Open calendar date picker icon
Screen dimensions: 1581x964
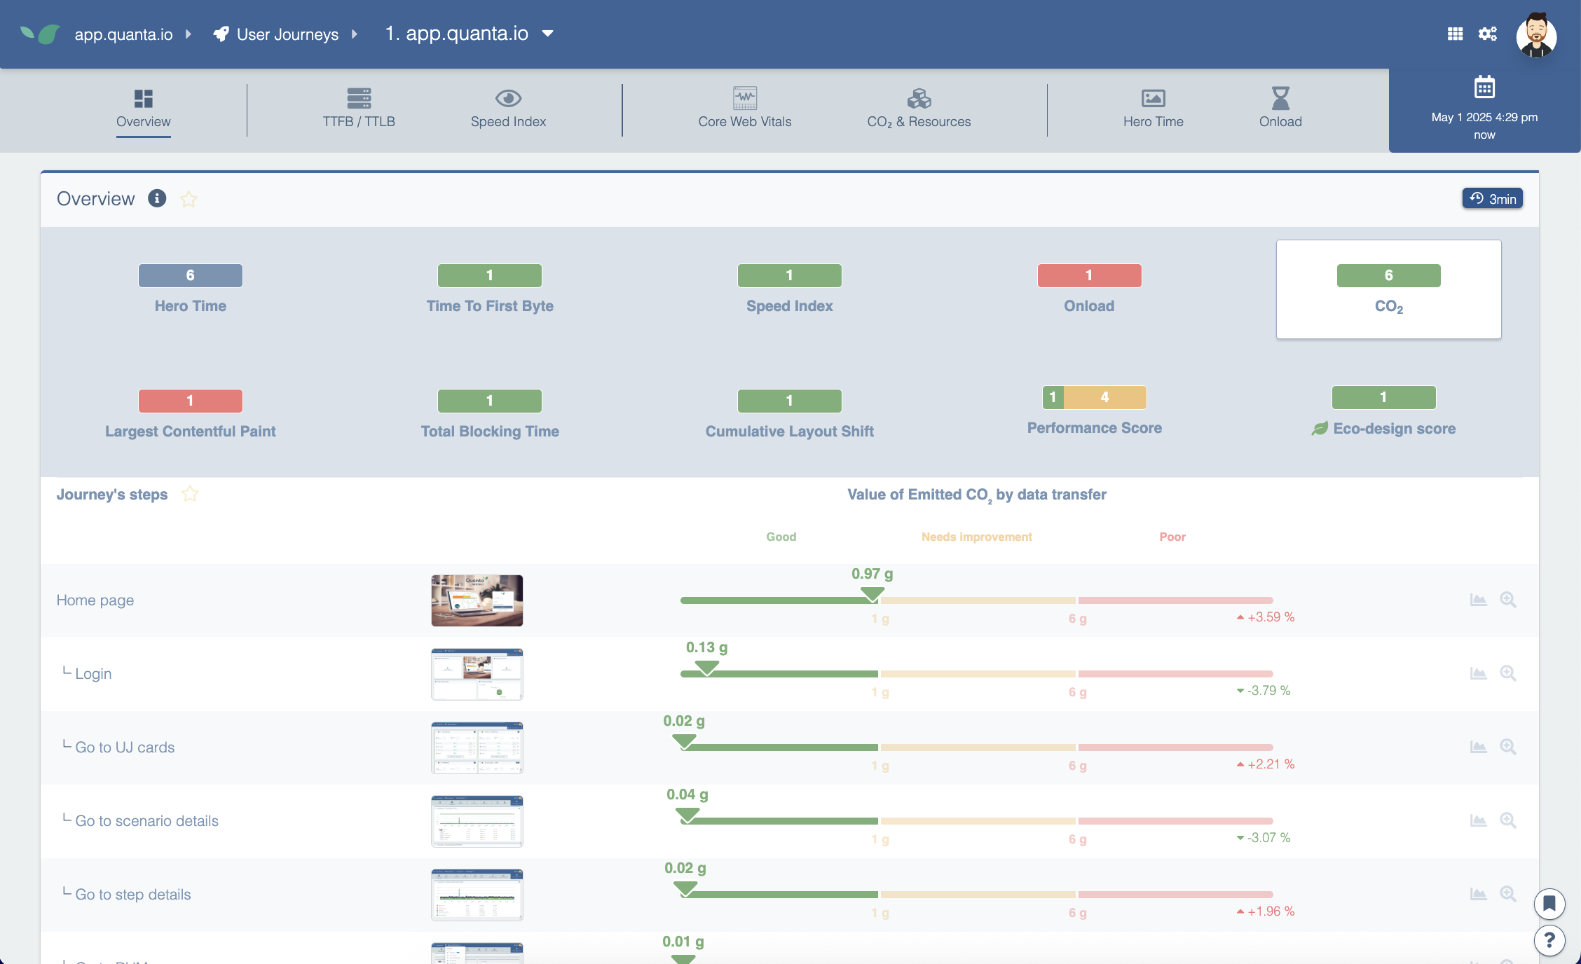pos(1484,88)
